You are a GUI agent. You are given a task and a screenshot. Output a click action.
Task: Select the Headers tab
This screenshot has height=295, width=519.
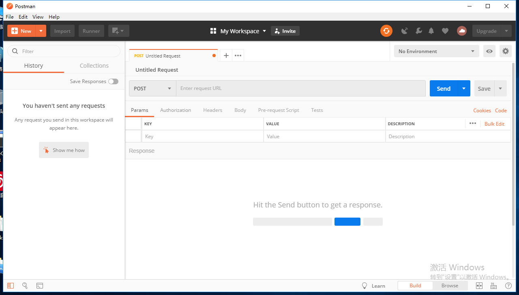coord(213,110)
